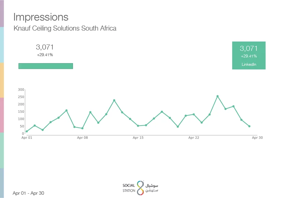The width and height of the screenshot is (281, 198).
Task: Click the Knauf Ceiling Solutions South Africa subtitle
Action: (x=65, y=28)
